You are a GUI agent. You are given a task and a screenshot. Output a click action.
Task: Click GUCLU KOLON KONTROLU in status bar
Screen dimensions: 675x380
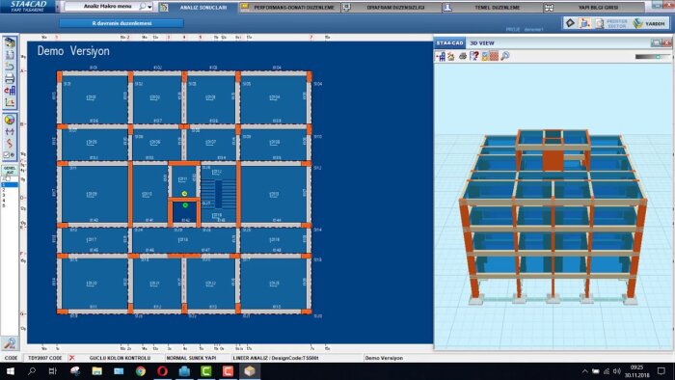pos(120,358)
